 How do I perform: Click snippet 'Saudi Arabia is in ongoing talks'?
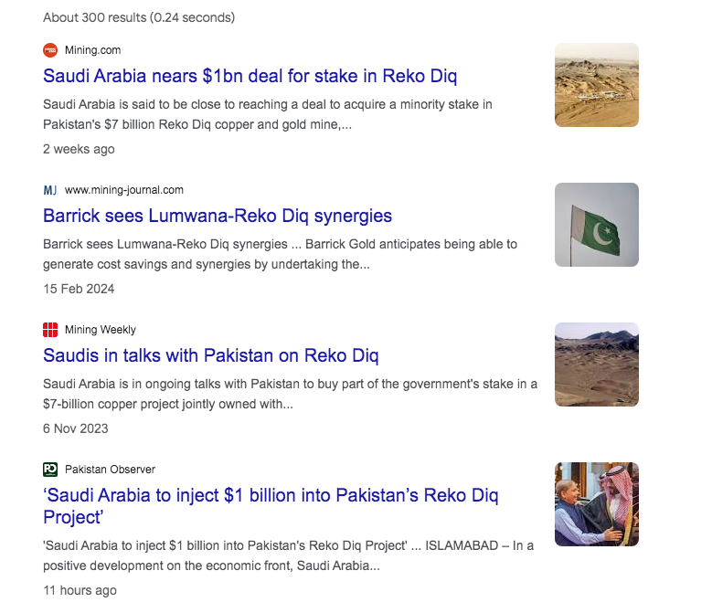[290, 394]
